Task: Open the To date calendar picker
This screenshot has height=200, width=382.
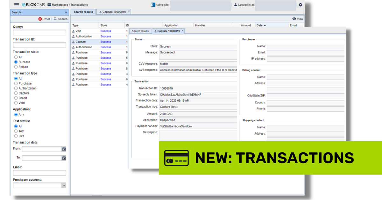Action: [x=64, y=158]
